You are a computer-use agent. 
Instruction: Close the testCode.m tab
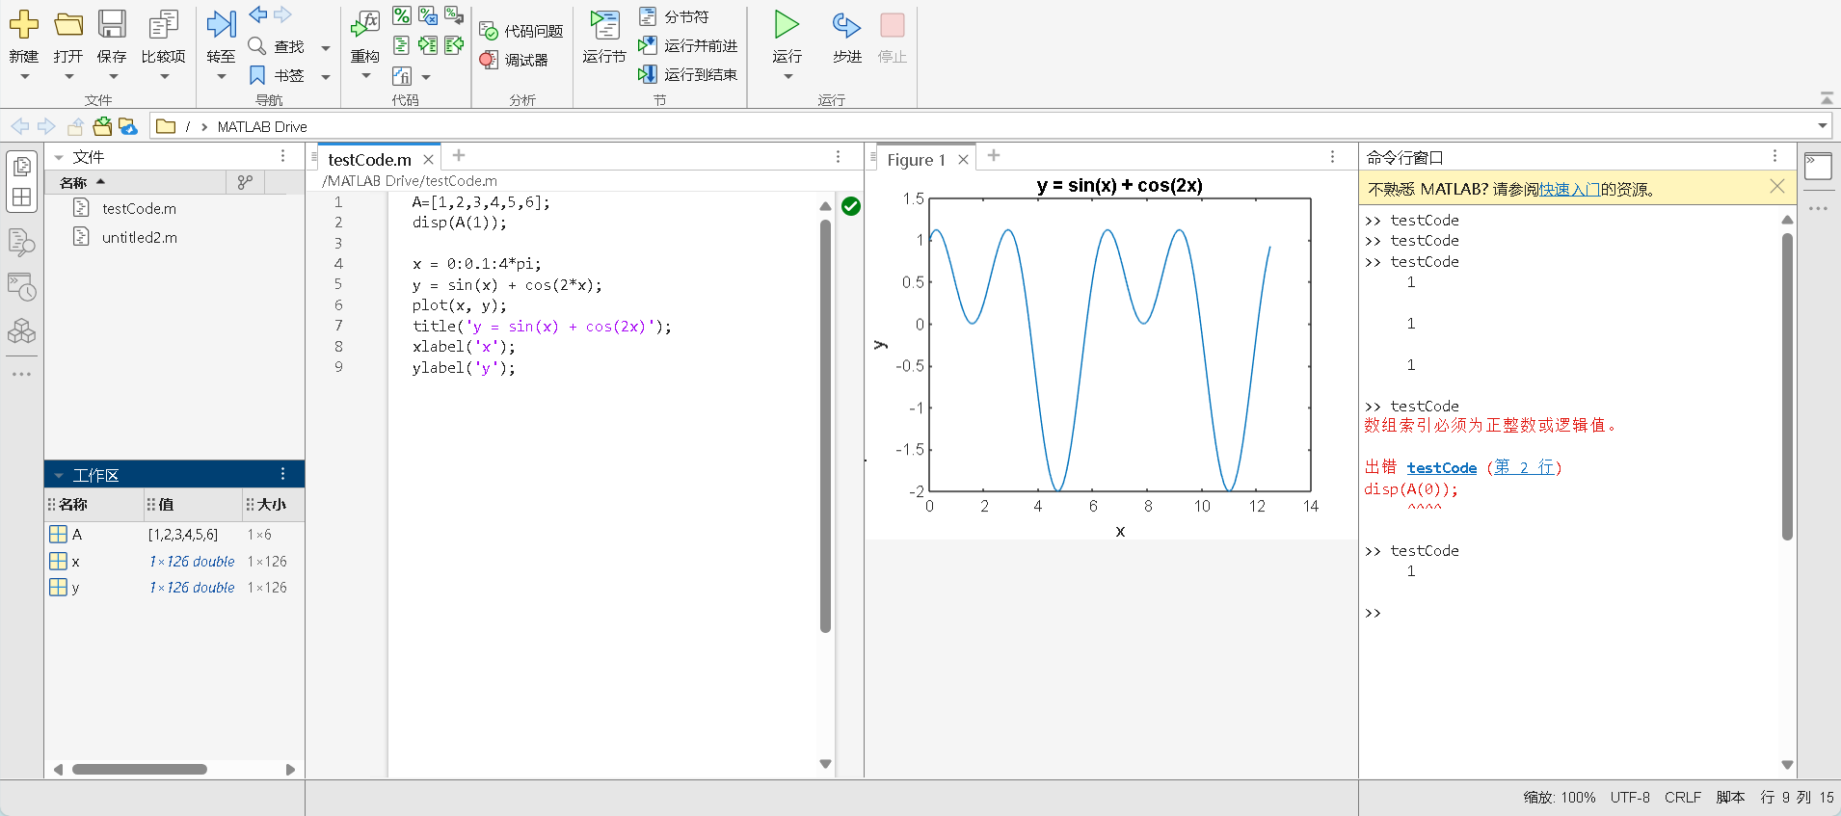[429, 160]
